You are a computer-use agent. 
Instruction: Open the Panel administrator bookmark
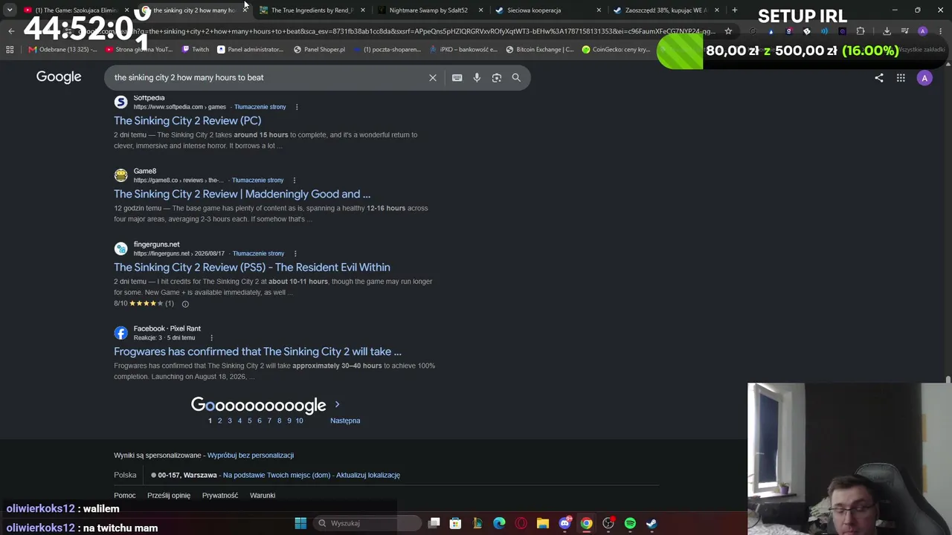pyautogui.click(x=250, y=50)
